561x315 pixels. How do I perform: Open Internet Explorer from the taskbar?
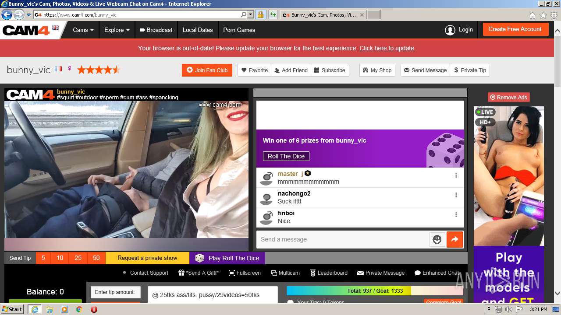pos(34,309)
